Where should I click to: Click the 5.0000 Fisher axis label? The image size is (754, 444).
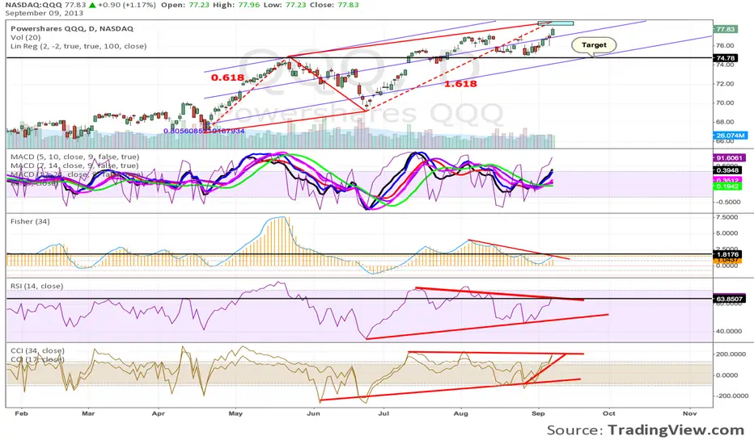727,233
